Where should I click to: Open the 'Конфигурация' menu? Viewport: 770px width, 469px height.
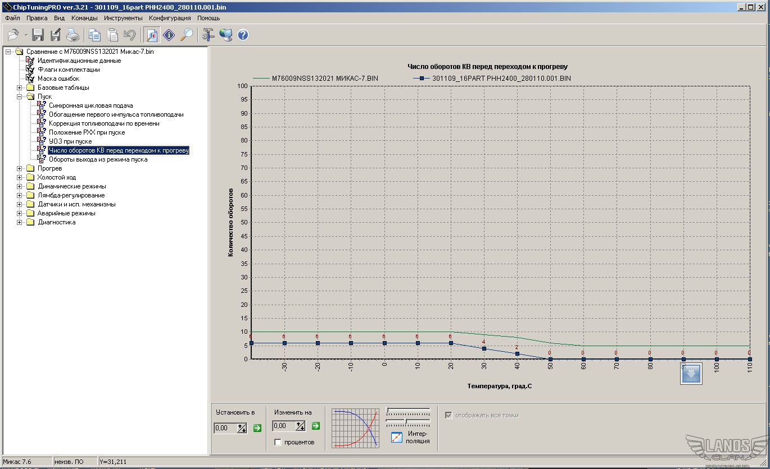coord(170,18)
